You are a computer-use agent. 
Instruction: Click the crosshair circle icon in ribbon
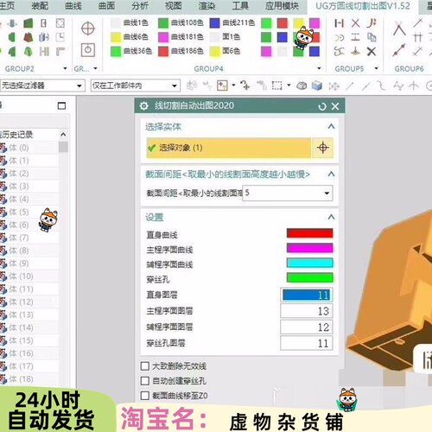[88, 29]
